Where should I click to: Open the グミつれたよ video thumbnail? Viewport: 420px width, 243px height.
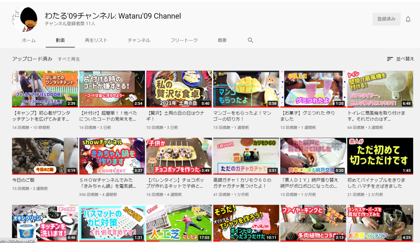tap(313, 89)
